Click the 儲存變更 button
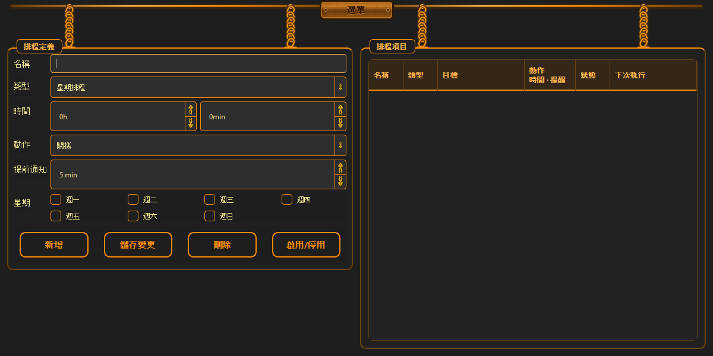The height and width of the screenshot is (356, 713). pos(138,244)
